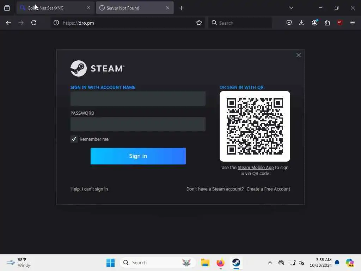
Task: Open the Steam Mobile App link
Action: tap(256, 168)
